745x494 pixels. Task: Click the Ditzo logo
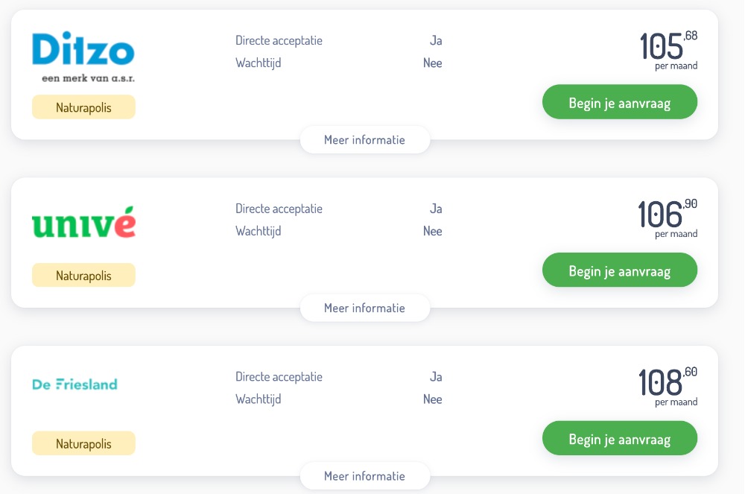(x=83, y=57)
